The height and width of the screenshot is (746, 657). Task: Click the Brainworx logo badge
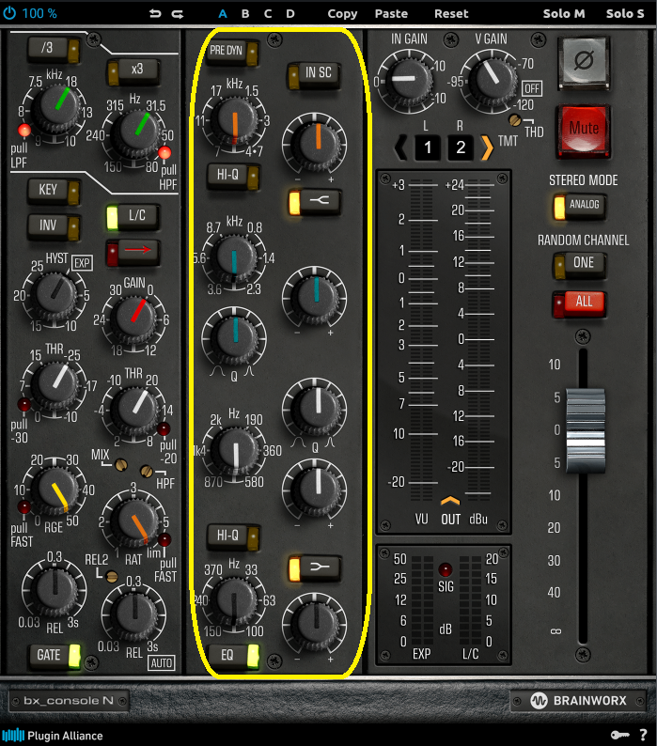[579, 700]
